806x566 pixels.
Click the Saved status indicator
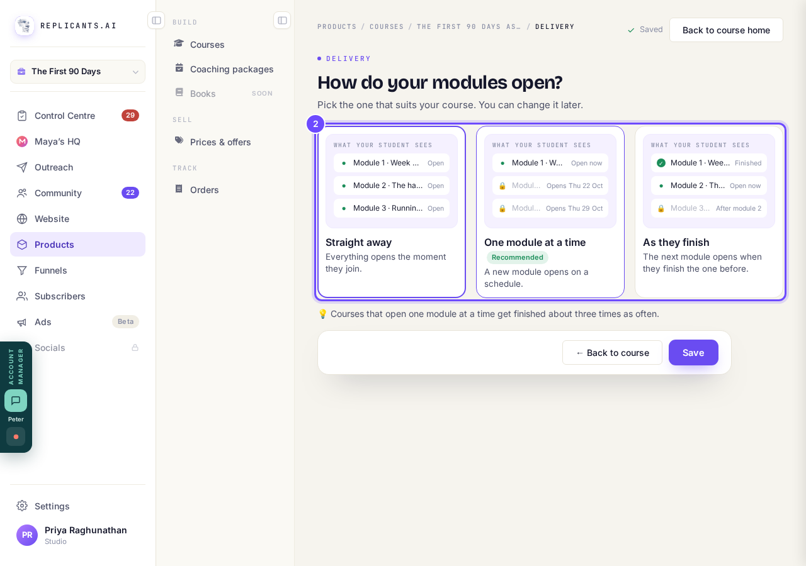[x=645, y=30]
